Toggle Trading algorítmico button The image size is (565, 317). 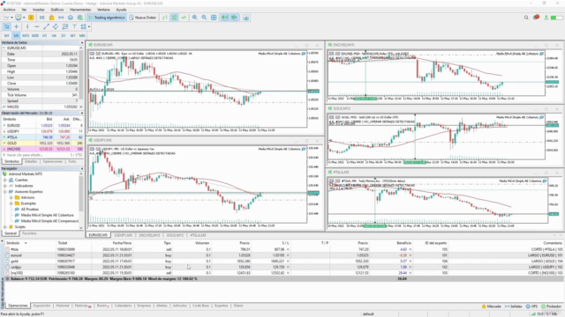point(107,18)
